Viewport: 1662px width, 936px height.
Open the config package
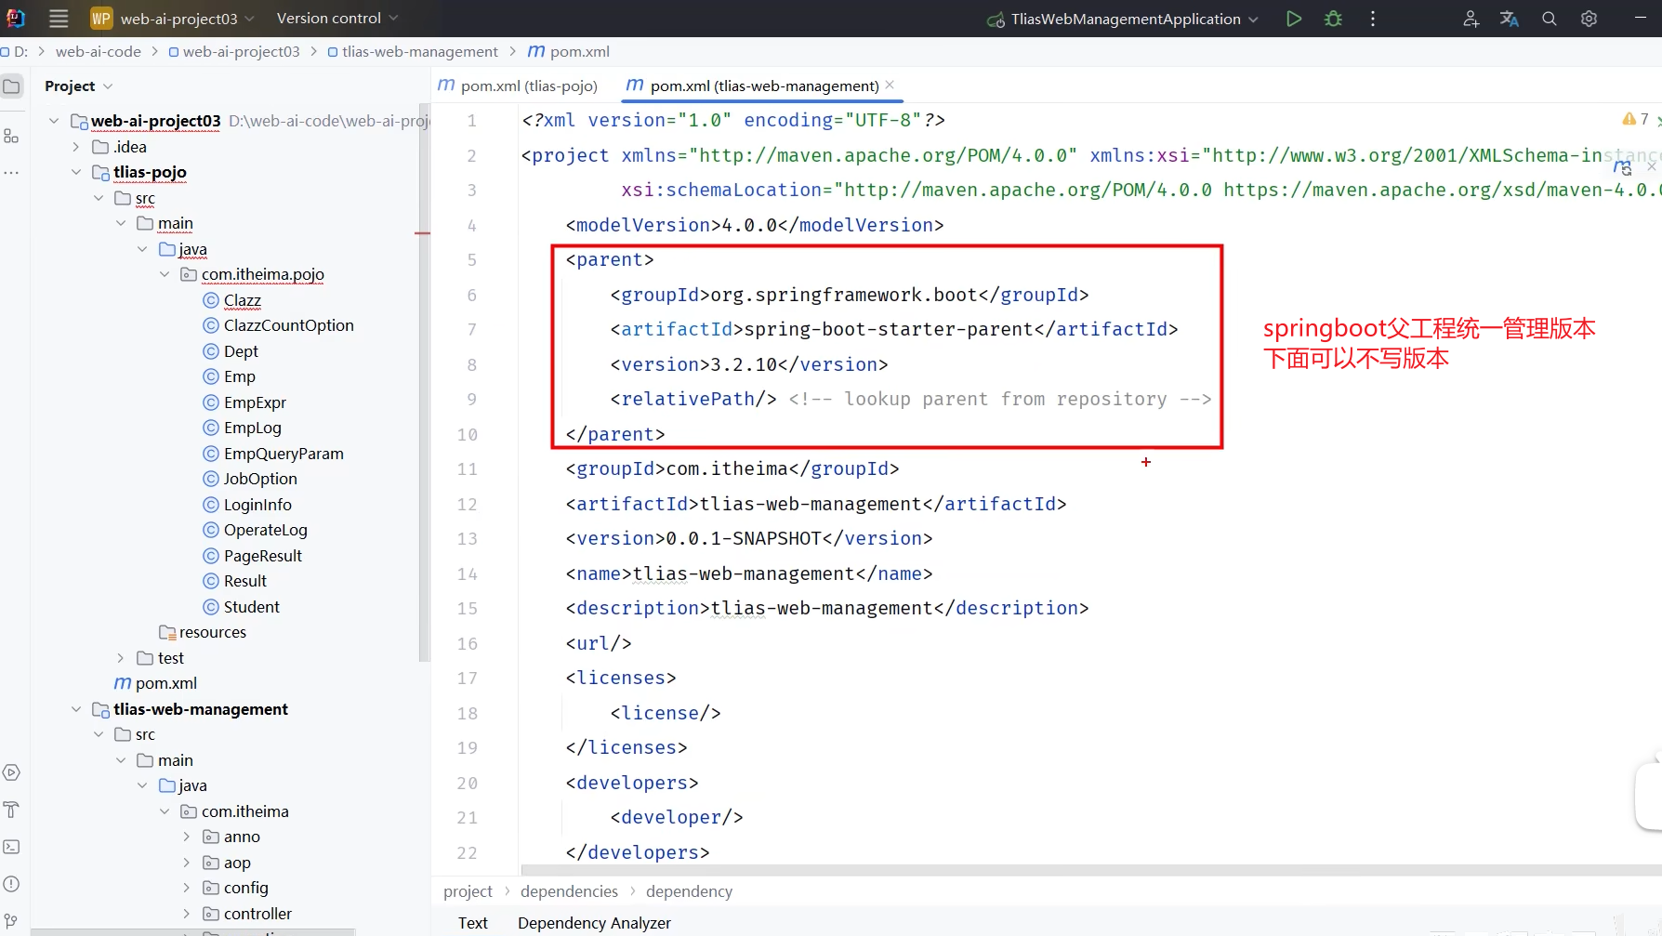[x=245, y=888]
